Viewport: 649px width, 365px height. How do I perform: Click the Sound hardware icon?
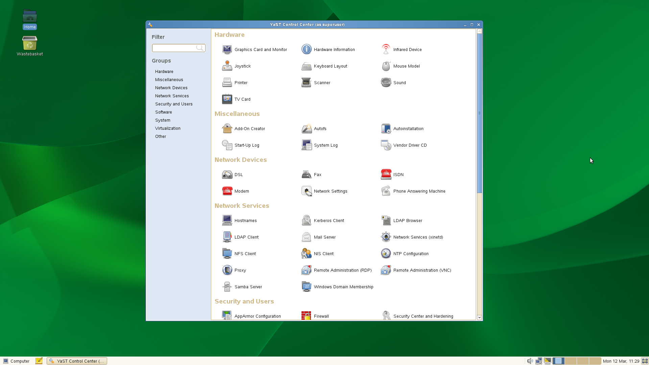click(x=386, y=83)
